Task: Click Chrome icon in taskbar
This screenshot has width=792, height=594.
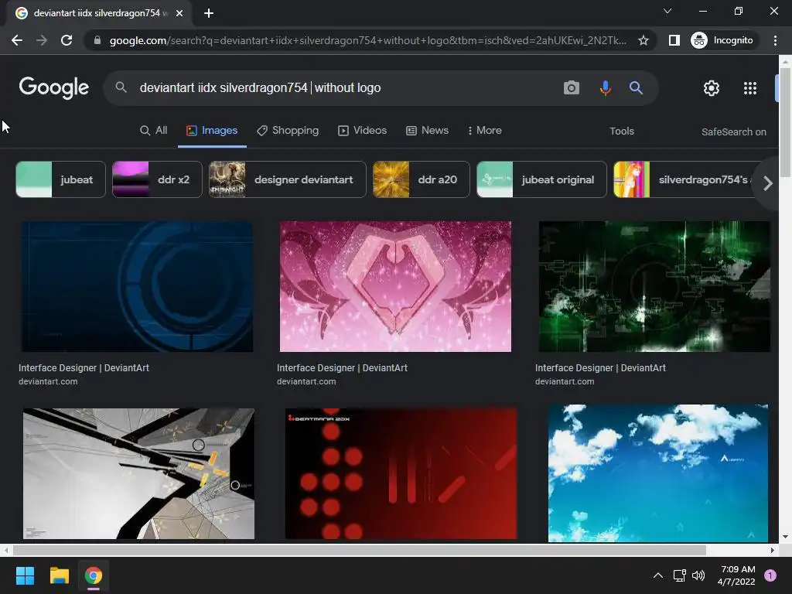Action: coord(94,575)
